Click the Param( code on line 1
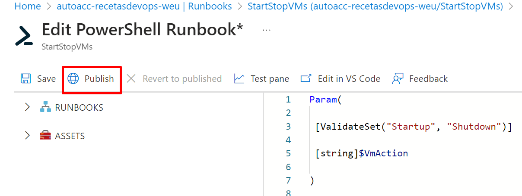 click(326, 100)
